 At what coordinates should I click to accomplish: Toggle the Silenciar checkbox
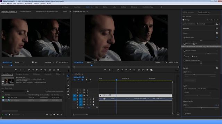click(x=185, y=113)
